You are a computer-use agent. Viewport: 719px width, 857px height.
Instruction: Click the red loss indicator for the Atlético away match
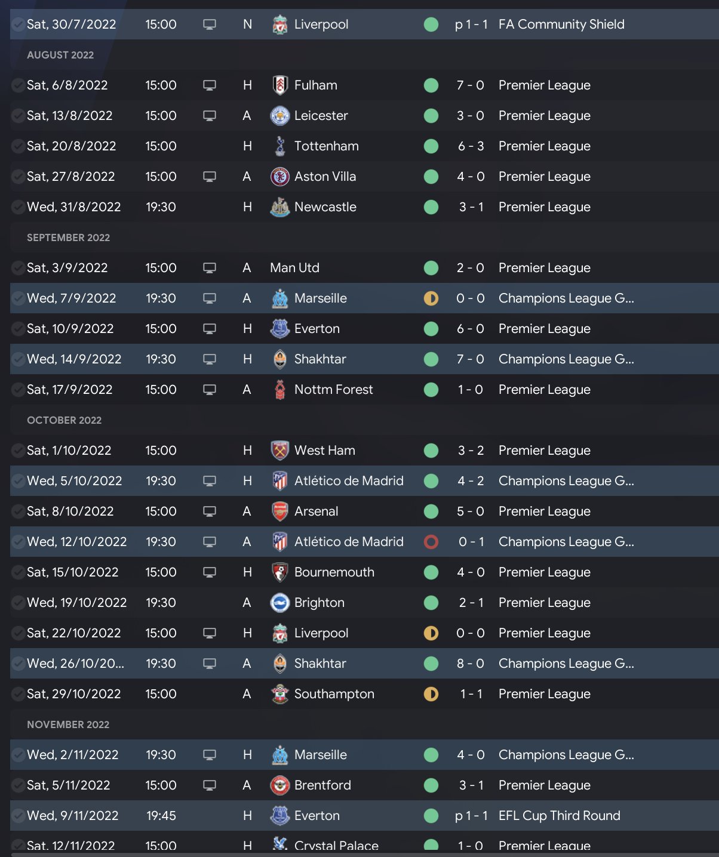click(x=431, y=542)
